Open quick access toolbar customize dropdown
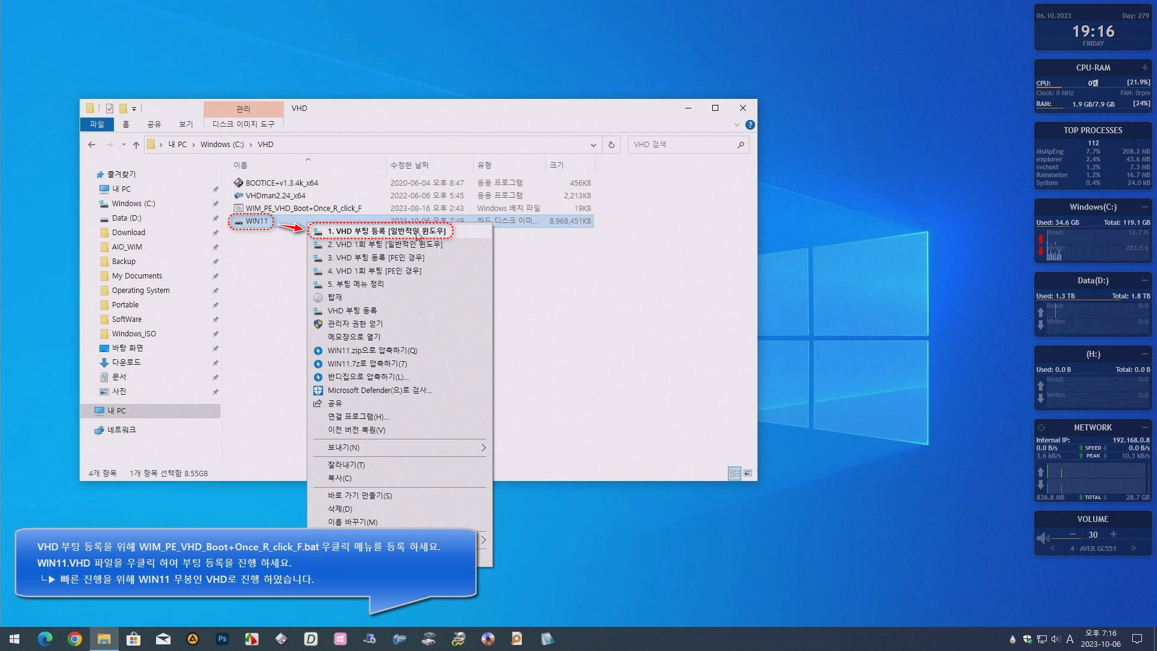 click(x=134, y=109)
